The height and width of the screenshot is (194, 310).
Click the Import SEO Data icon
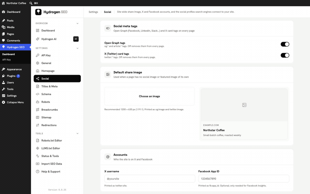point(37,164)
